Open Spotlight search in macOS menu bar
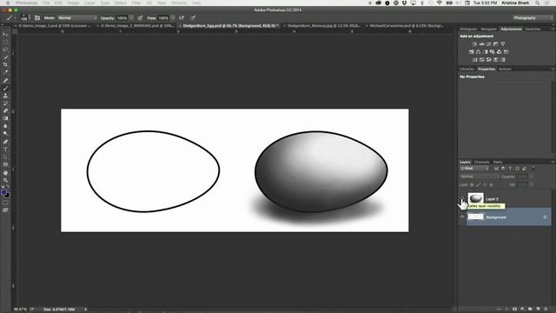 tap(538, 3)
